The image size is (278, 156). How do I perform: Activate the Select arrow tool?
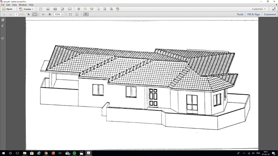tap(28, 14)
